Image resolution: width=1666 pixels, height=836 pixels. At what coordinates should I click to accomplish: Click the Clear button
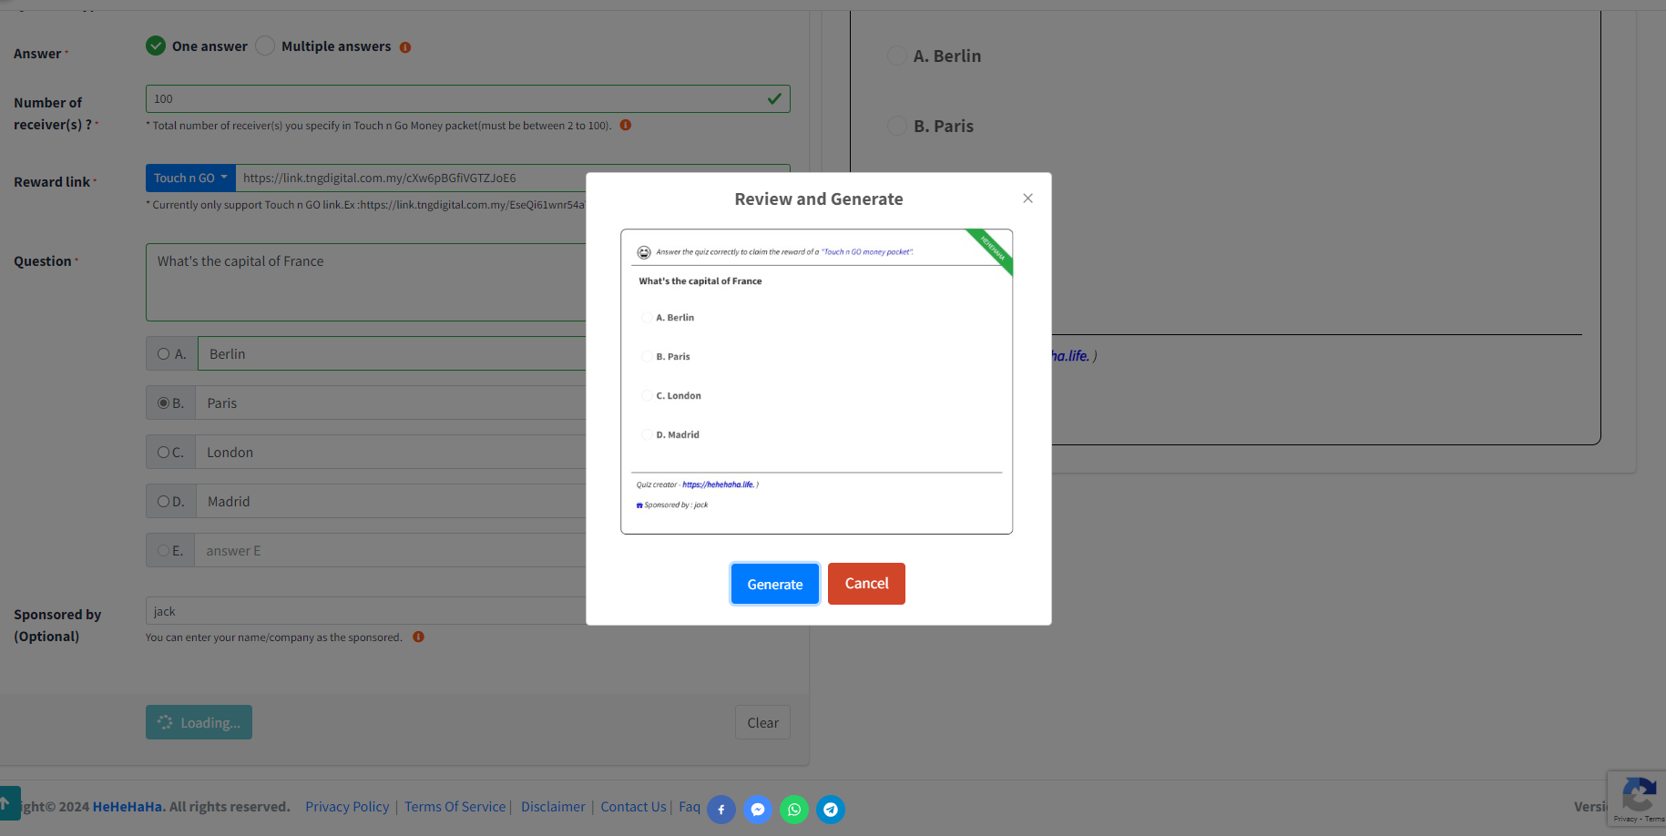tap(762, 723)
